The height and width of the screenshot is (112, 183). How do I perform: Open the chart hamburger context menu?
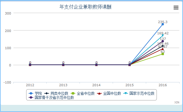tap(176, 8)
